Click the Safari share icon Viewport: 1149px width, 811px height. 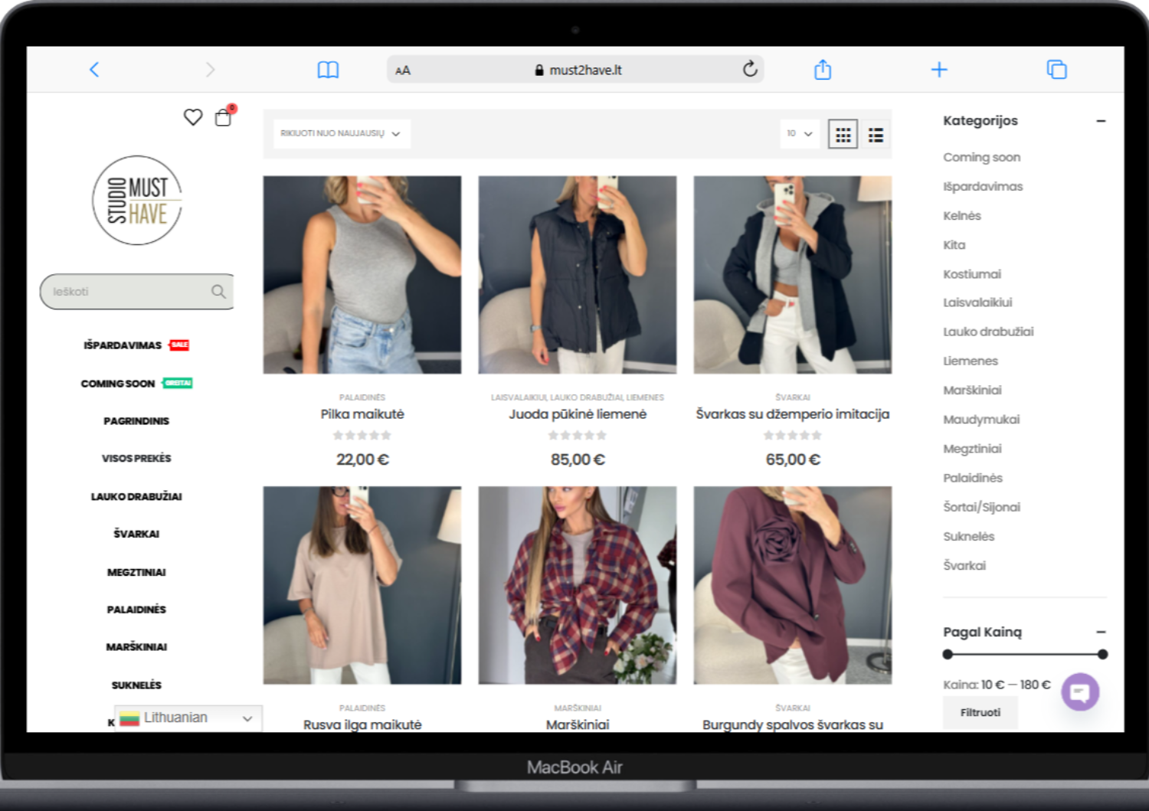pos(822,70)
